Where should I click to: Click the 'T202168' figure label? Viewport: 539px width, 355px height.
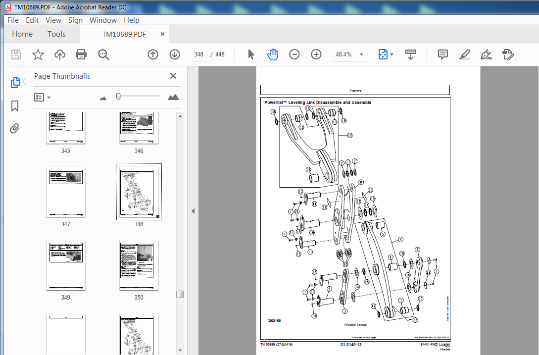pos(274,320)
